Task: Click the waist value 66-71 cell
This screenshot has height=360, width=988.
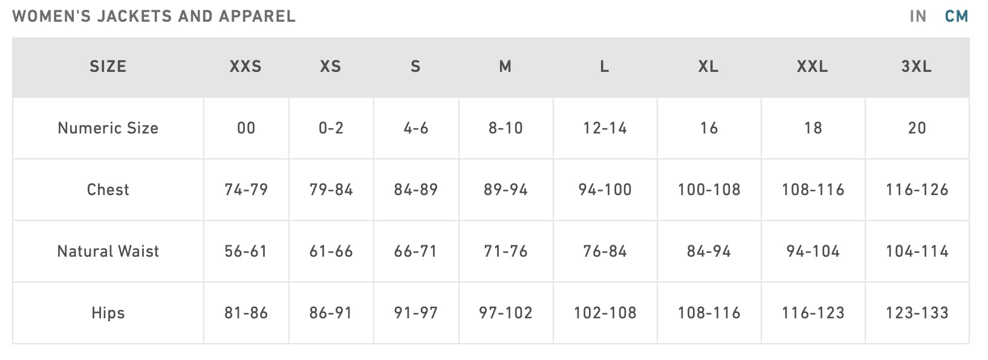Action: (x=415, y=251)
